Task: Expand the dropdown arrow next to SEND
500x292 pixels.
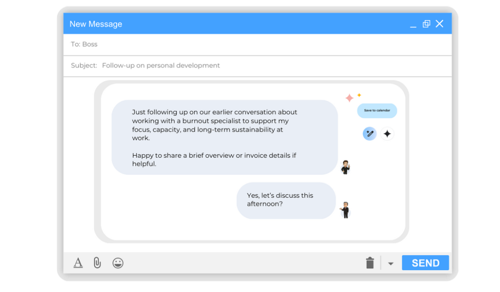Action: coord(391,264)
